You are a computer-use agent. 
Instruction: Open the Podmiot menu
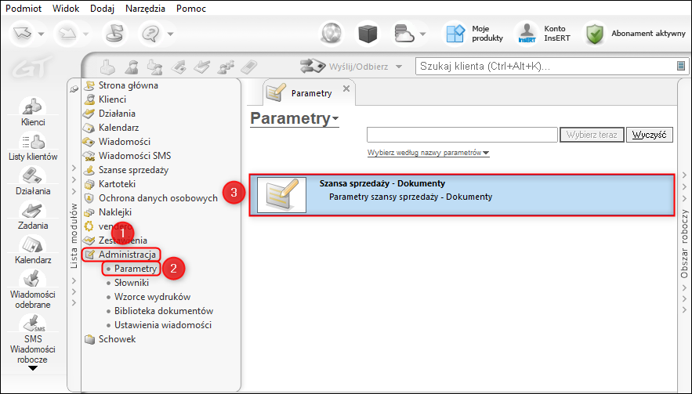(24, 9)
